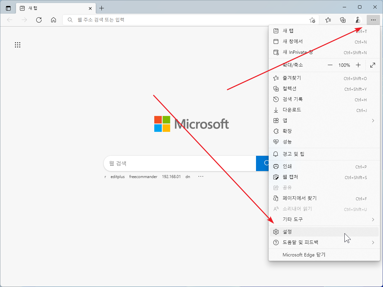Viewport: 383px width, 287px height.
Task: Open 즐겨찾기 menu entry
Action: [324, 78]
